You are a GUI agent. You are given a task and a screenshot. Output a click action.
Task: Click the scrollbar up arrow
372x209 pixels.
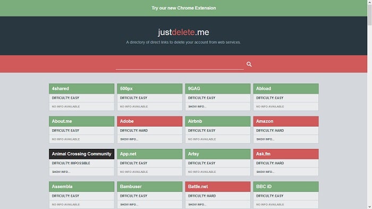click(370, 2)
